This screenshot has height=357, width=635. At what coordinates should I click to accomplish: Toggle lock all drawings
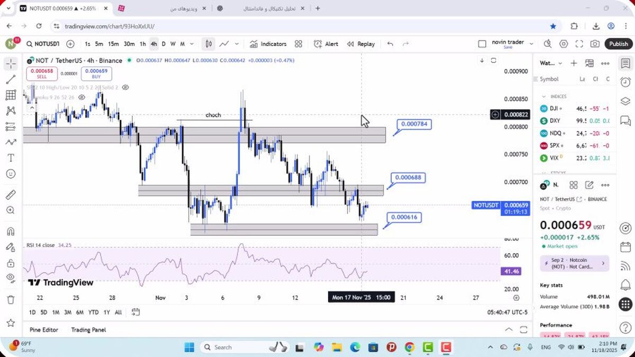(x=11, y=263)
